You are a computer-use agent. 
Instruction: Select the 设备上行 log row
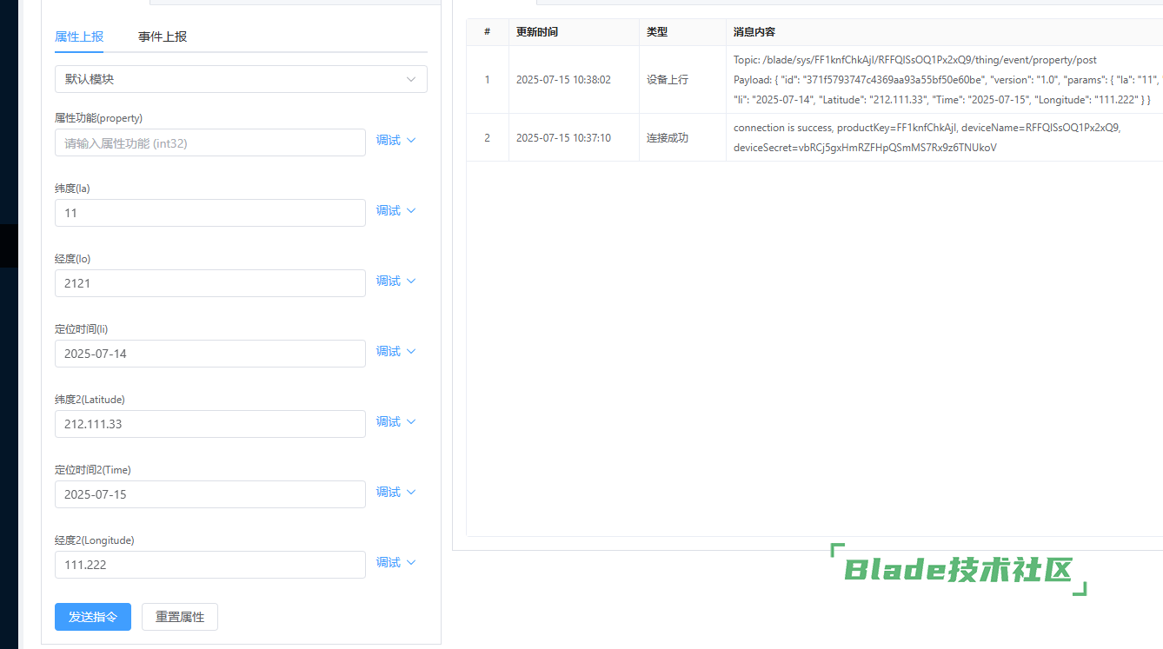point(667,80)
